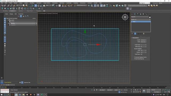Toggle visibility eye of first scene object
The width and height of the screenshot is (171, 96).
[8, 20]
